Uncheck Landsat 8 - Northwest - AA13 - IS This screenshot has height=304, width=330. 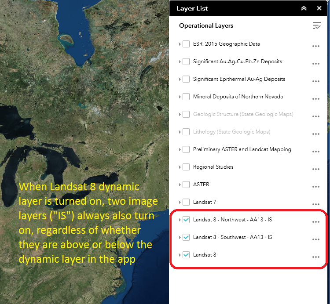coord(186,220)
